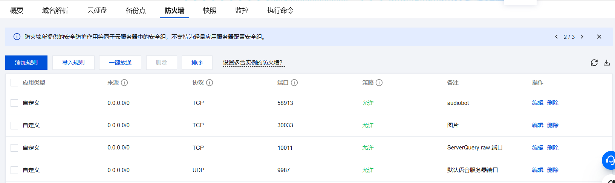Select the checkbox for UDP 9987 rule
Viewport: 615px width, 183px height.
(14, 170)
